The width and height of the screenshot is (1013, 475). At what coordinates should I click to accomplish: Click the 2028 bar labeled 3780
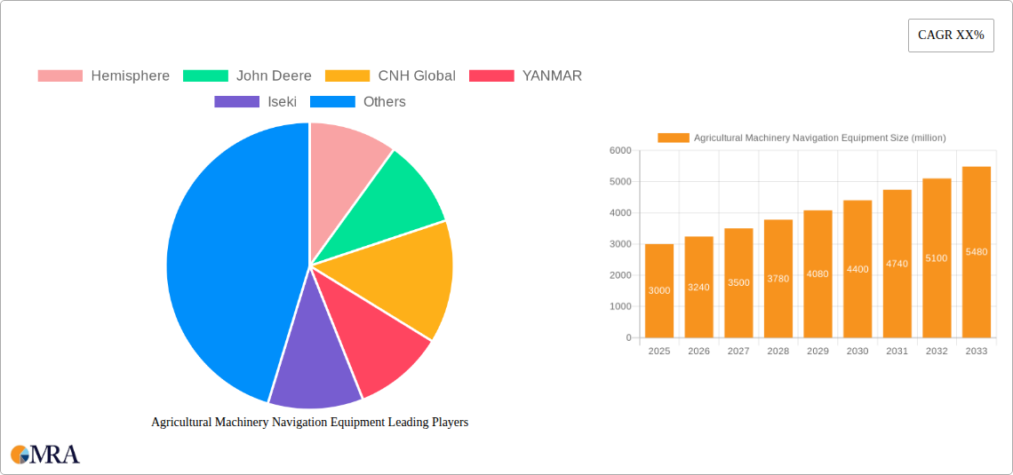click(x=778, y=278)
